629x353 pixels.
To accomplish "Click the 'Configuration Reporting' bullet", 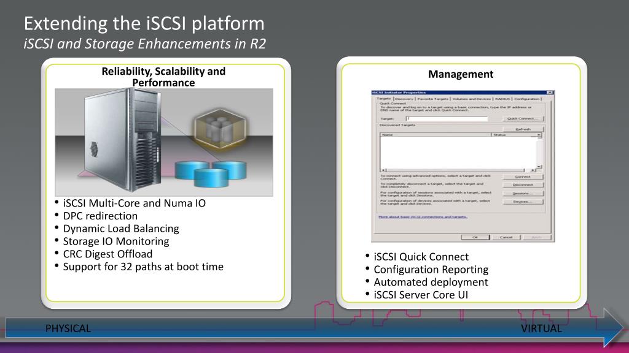I will point(431,270).
